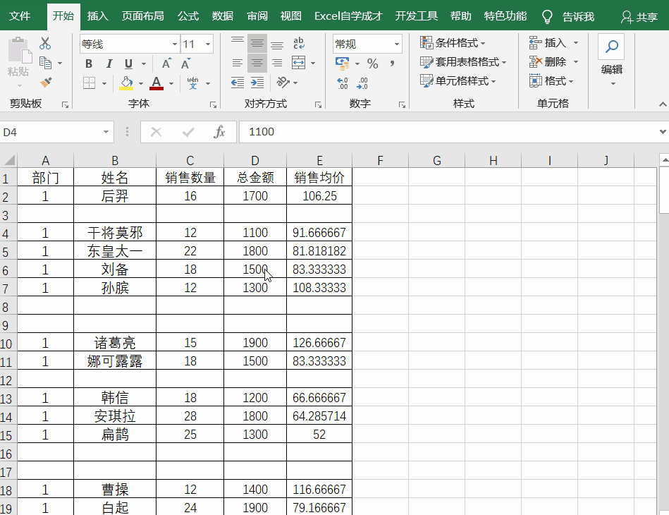Click the select-all corner triangle
Viewport: 669px width, 515px height.
[x=9, y=160]
